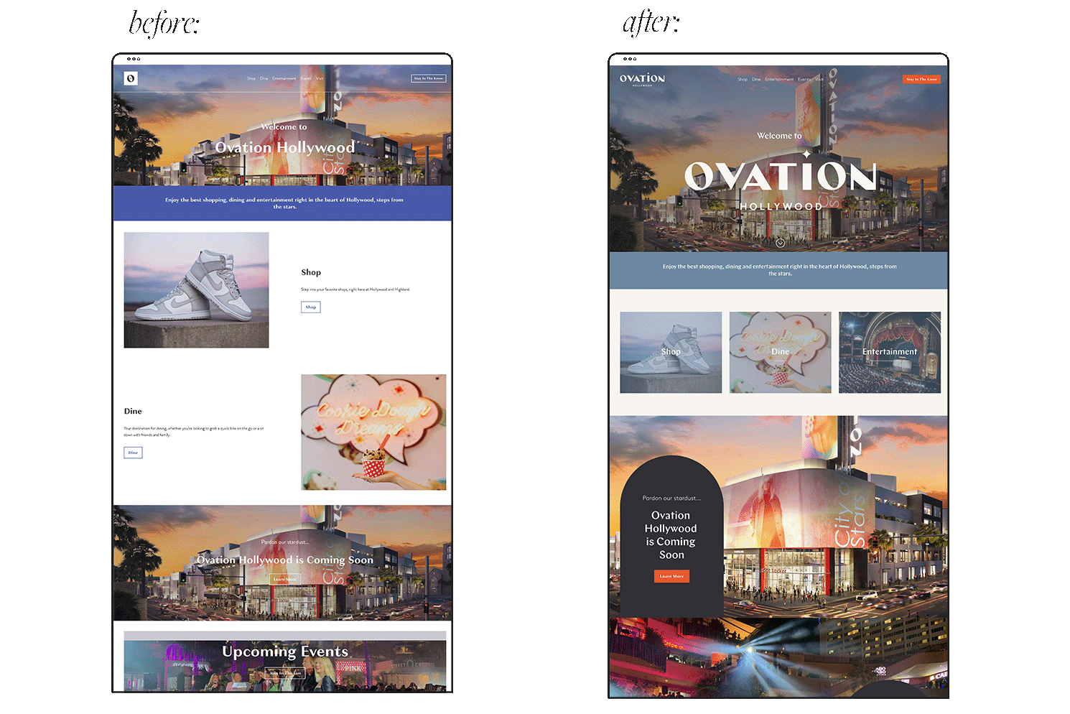Click the Cookie Dough Dreams image in the before layout
The image size is (1070, 714).
tap(373, 432)
